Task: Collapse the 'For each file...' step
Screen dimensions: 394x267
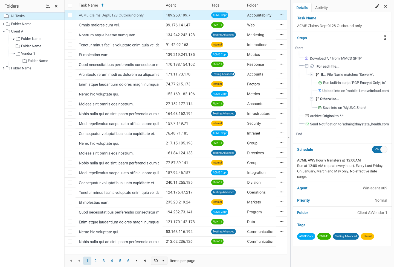Action: click(x=307, y=66)
